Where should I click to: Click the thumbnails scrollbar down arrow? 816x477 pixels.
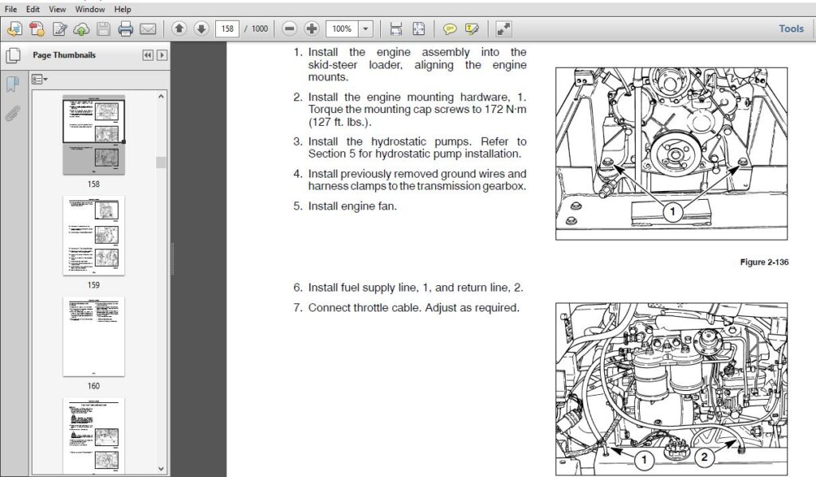161,469
